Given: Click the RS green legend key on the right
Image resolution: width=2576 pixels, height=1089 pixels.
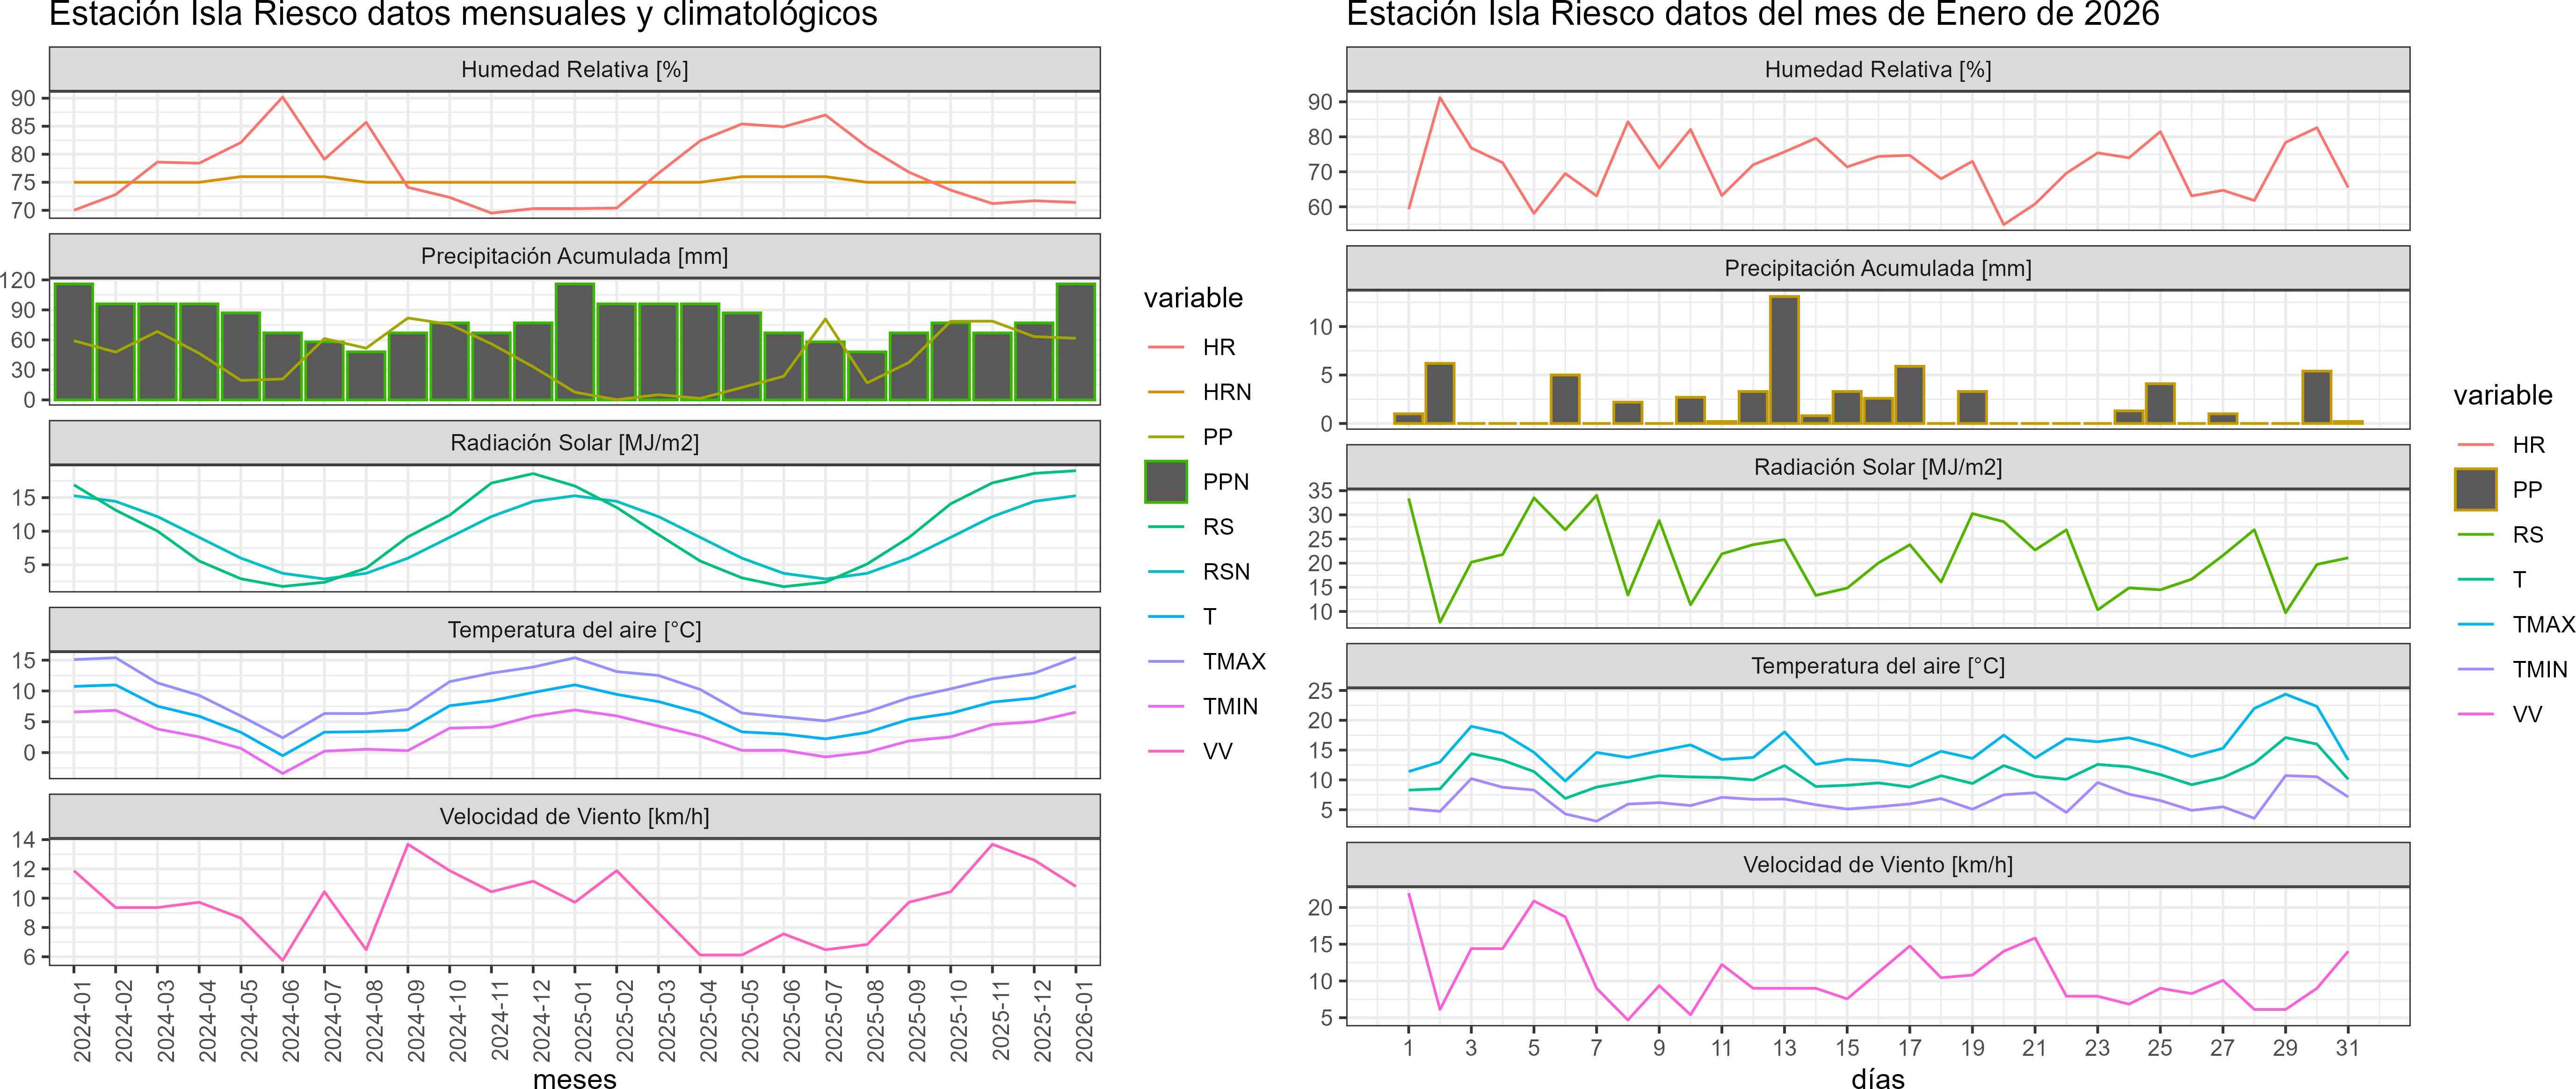Looking at the screenshot, I should pyautogui.click(x=2475, y=535).
